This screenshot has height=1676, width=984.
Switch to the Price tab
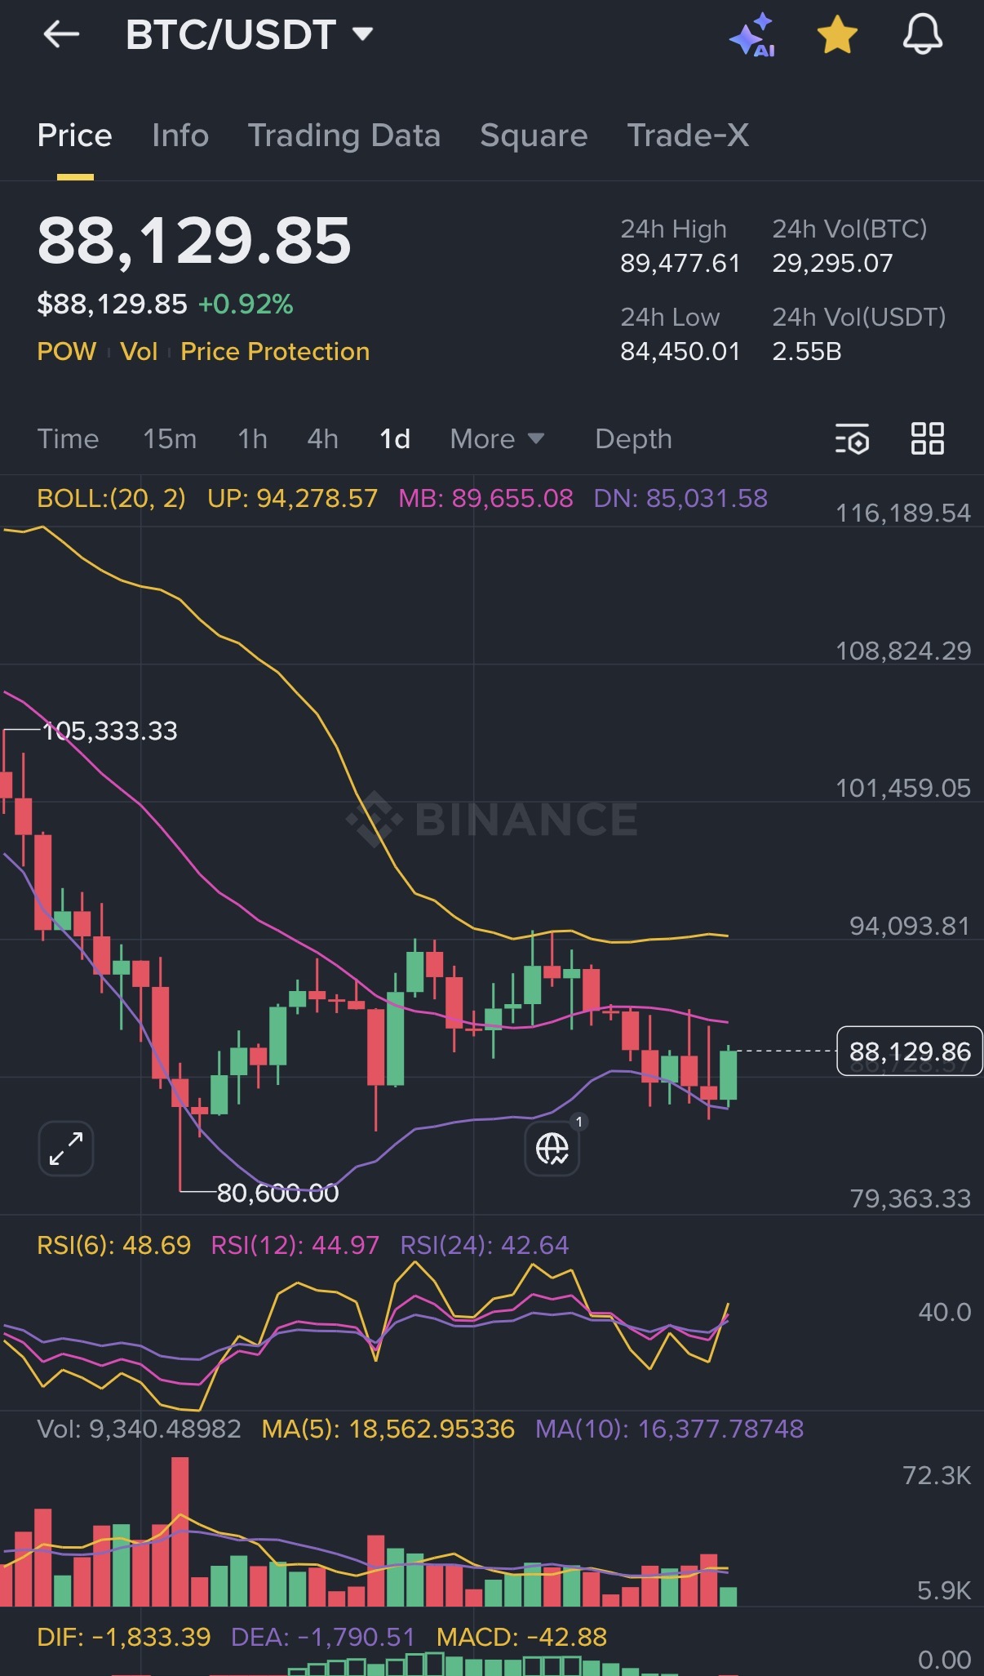coord(75,136)
